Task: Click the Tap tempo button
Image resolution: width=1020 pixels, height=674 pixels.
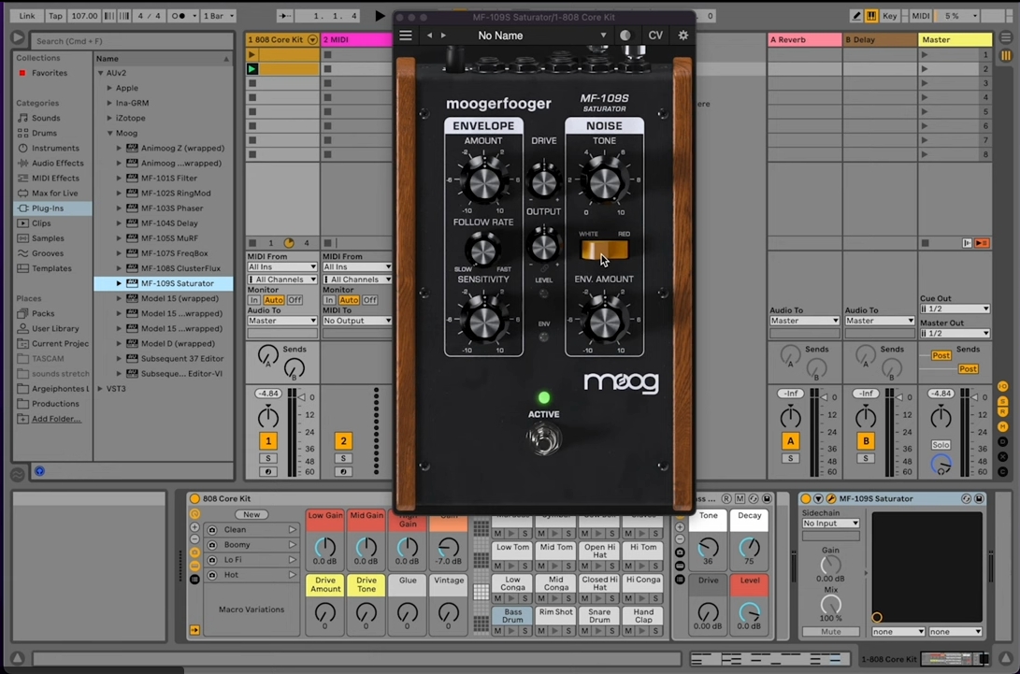Action: (x=56, y=16)
